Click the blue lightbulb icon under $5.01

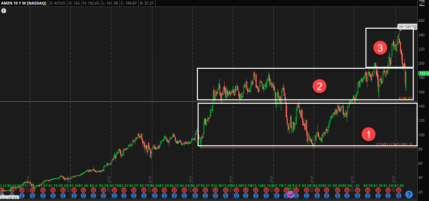pyautogui.click(x=205, y=195)
